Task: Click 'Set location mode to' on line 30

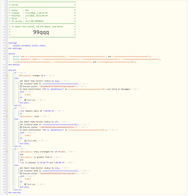Action: click(x=31, y=84)
